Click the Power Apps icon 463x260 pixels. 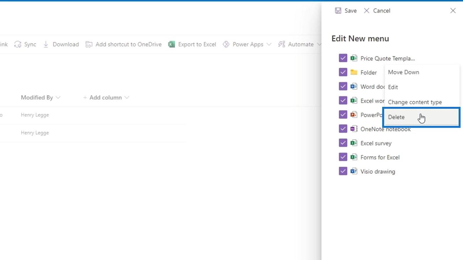click(226, 44)
